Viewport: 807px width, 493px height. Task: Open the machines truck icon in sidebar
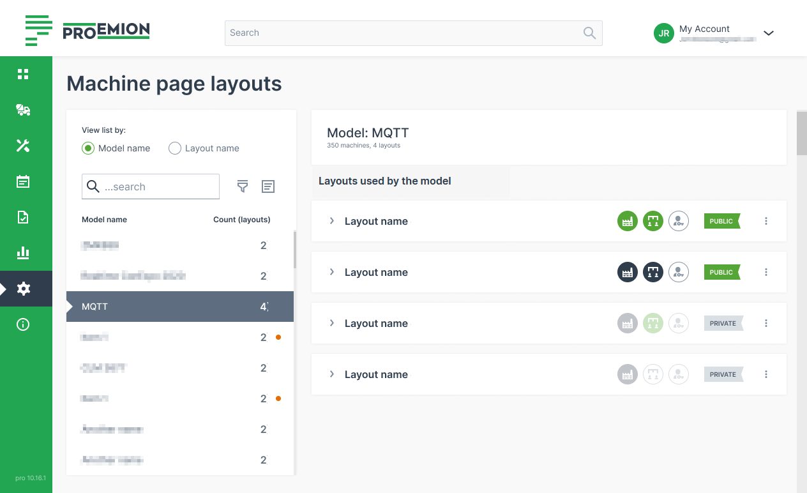23,110
